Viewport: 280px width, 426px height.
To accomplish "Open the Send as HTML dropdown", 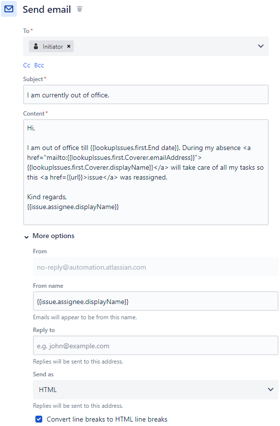I will [156, 390].
